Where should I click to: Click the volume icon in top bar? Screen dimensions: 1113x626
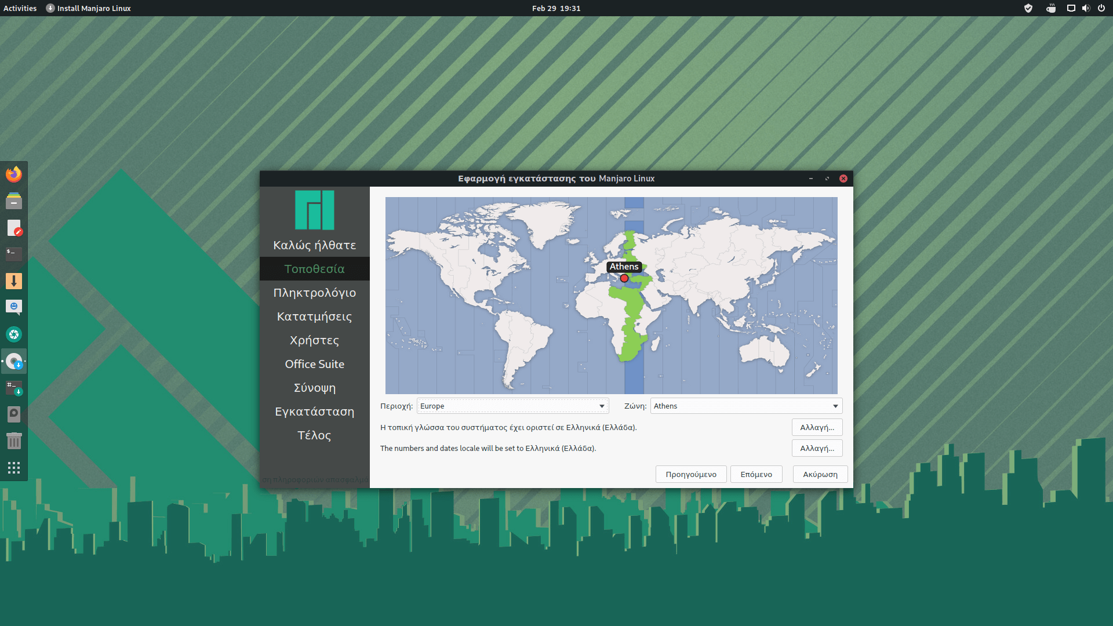tap(1085, 8)
